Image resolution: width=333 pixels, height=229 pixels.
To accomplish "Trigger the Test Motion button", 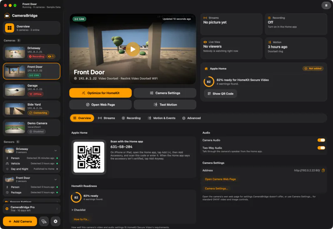I will tap(165, 105).
